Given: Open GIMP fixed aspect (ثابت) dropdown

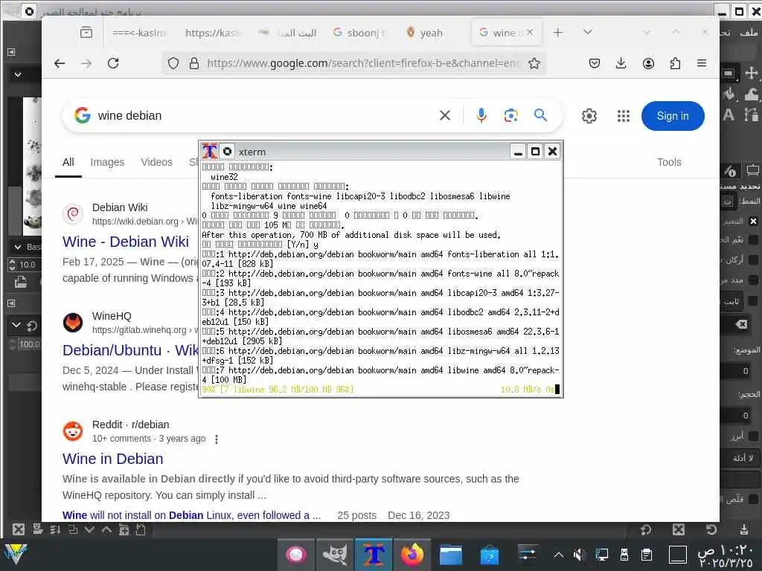Looking at the screenshot, I should (x=732, y=301).
